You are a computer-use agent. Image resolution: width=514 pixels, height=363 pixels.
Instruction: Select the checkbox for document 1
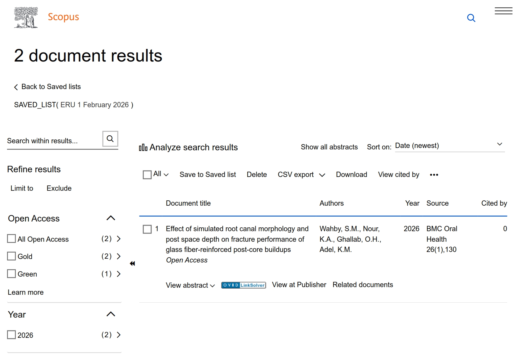[147, 229]
